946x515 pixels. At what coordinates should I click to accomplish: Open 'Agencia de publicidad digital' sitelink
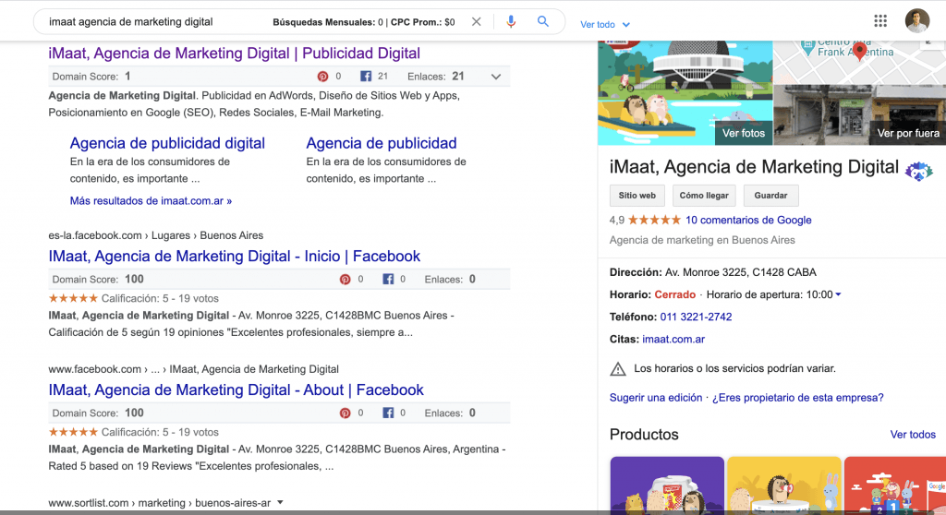click(167, 143)
